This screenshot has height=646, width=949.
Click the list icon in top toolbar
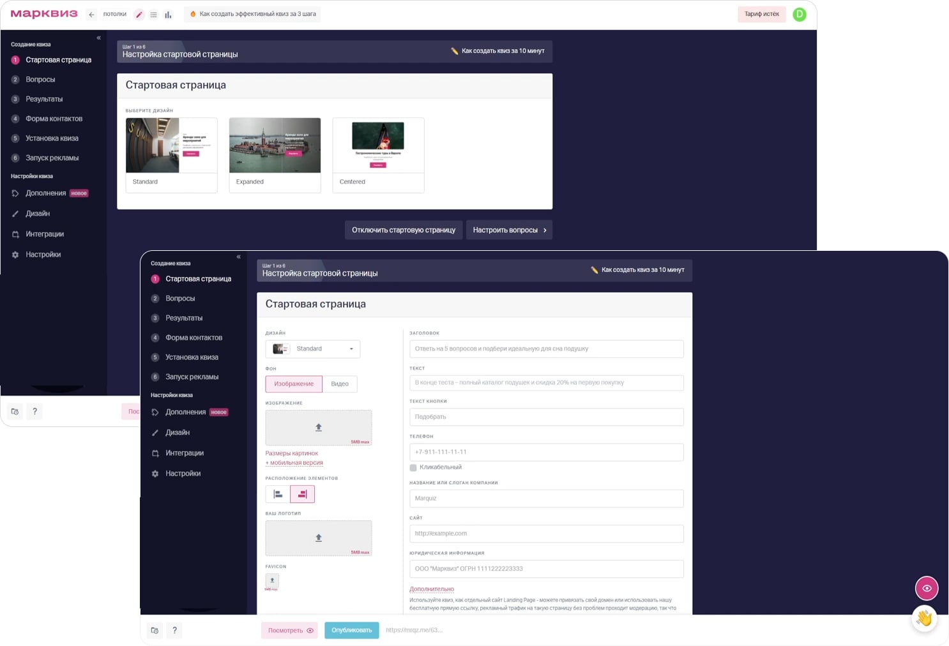(x=154, y=15)
